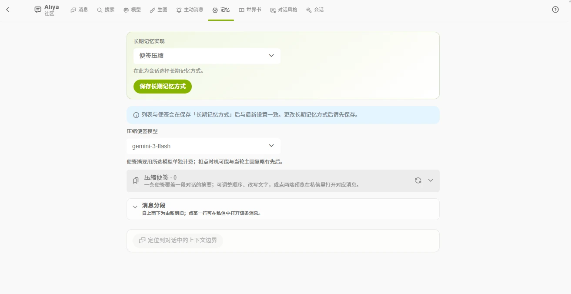This screenshot has width=571, height=294.
Task: Click 定位到对话中的上下文边界 button
Action: click(x=178, y=240)
